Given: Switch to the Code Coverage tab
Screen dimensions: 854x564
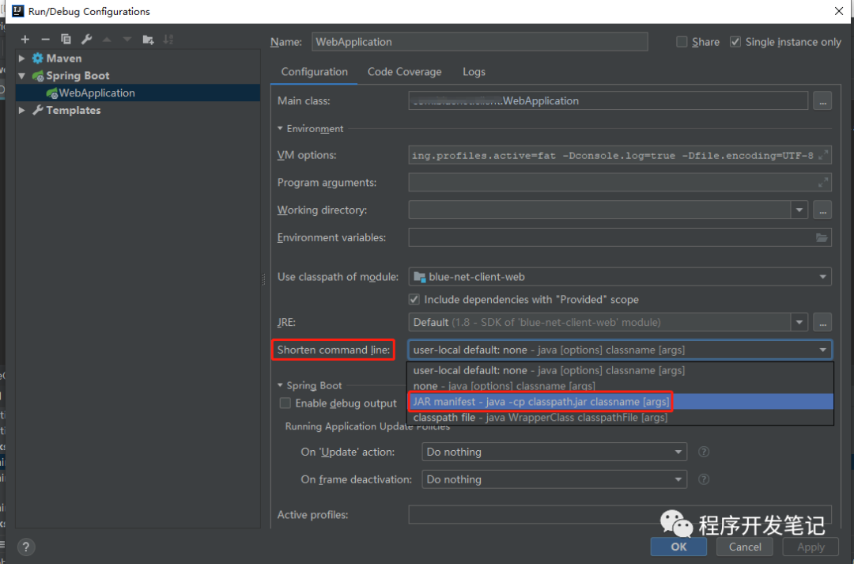Looking at the screenshot, I should 404,71.
